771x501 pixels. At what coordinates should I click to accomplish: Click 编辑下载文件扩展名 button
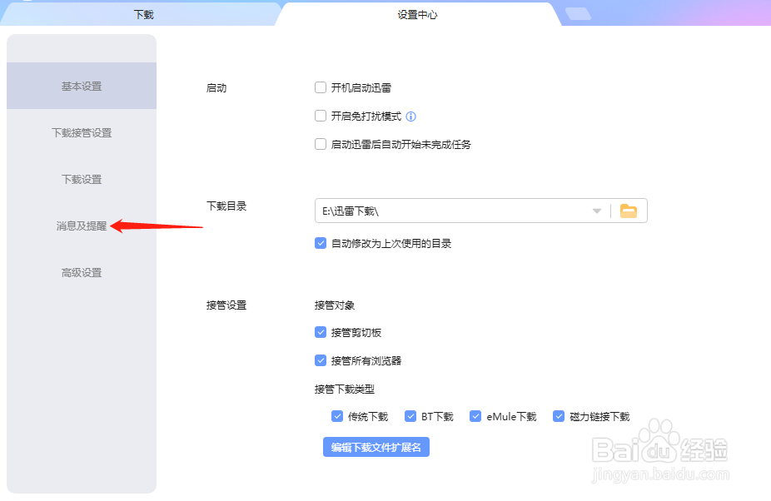[x=376, y=448]
